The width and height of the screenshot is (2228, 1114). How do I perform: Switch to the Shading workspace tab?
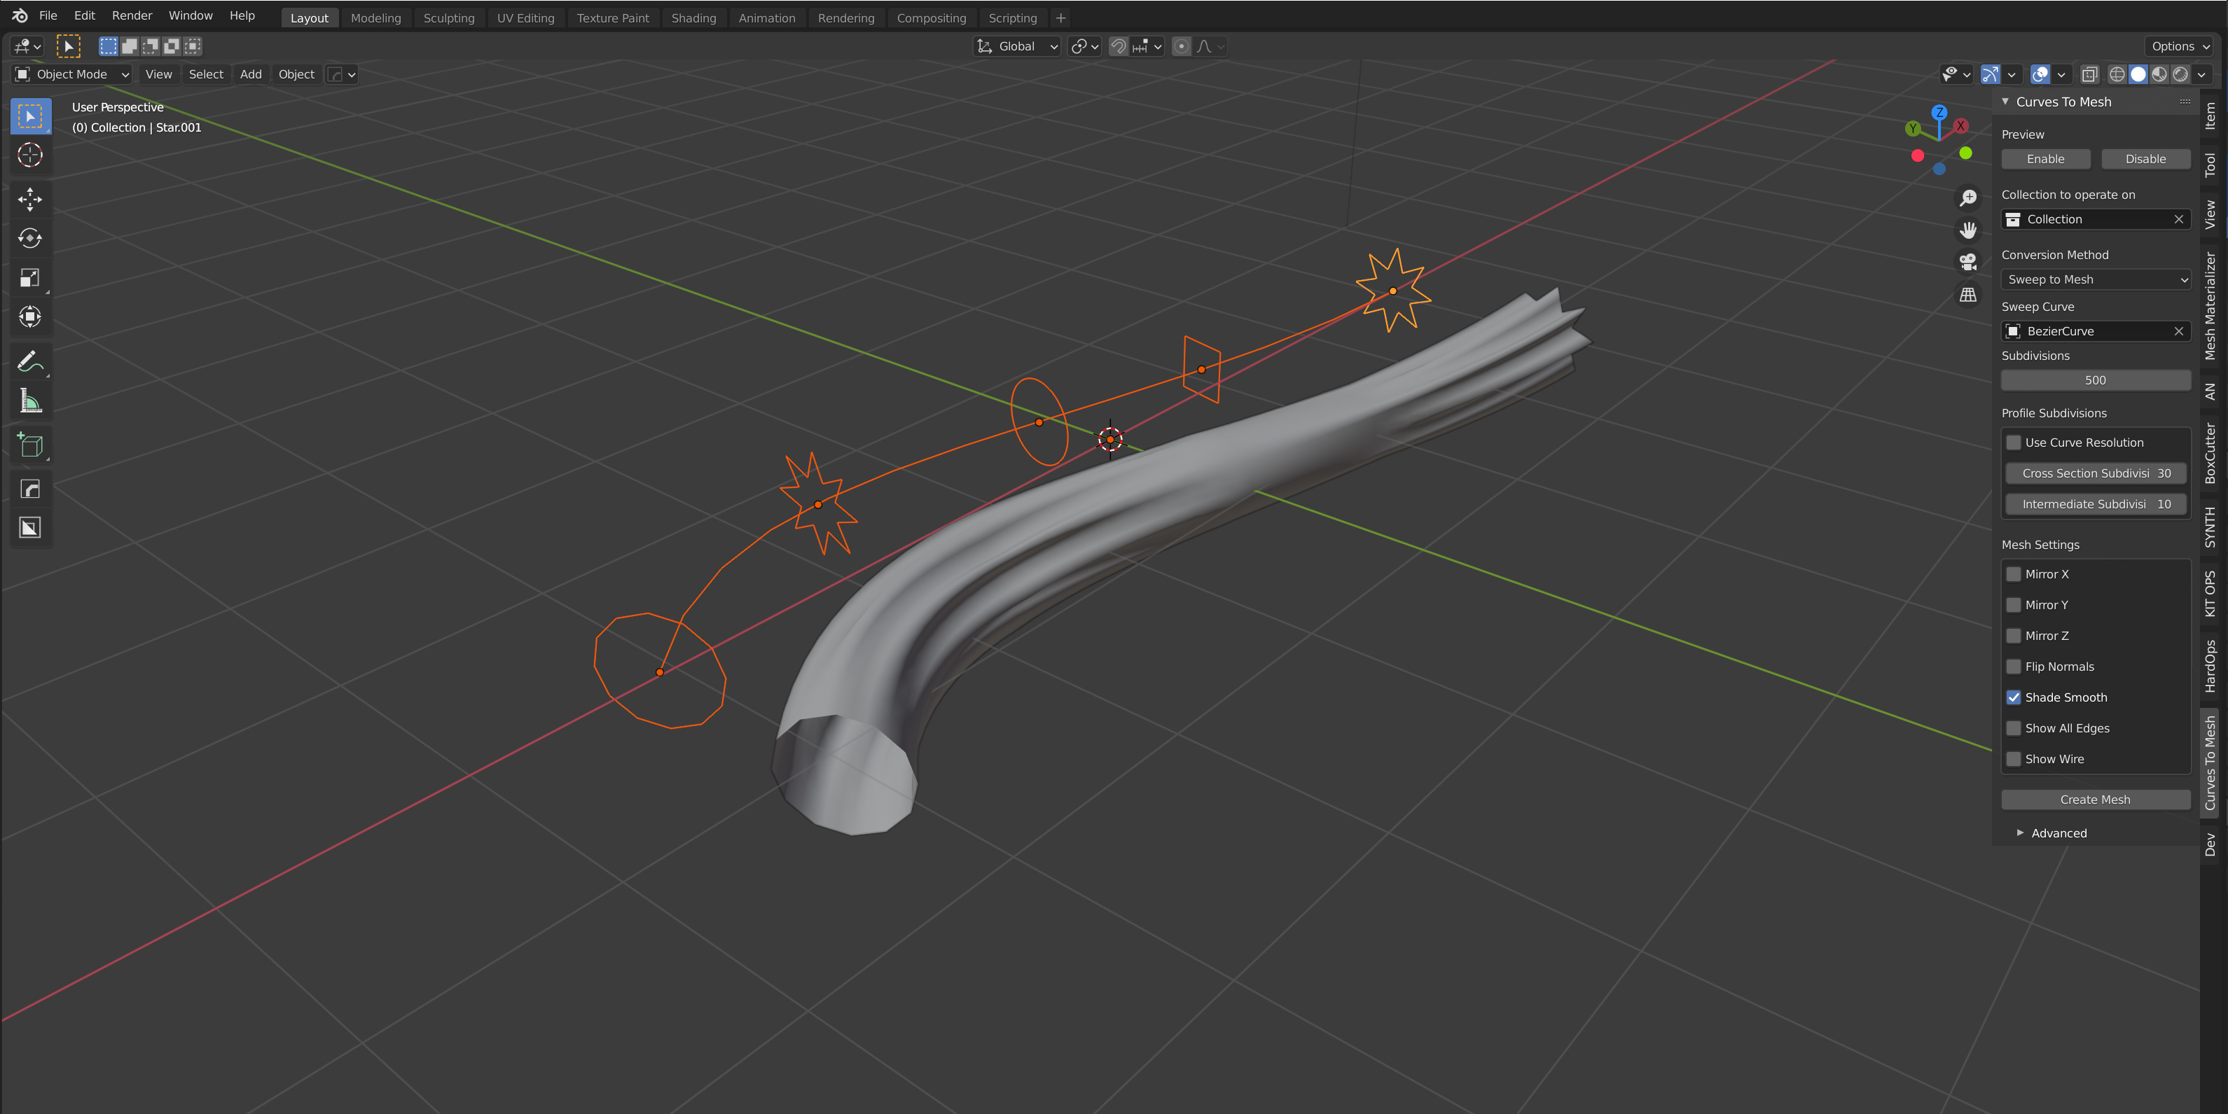click(693, 18)
